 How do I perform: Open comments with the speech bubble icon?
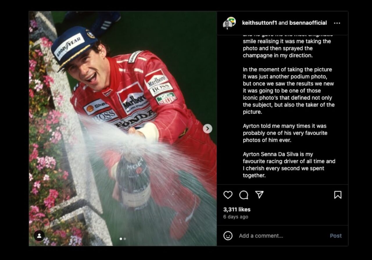click(x=244, y=195)
